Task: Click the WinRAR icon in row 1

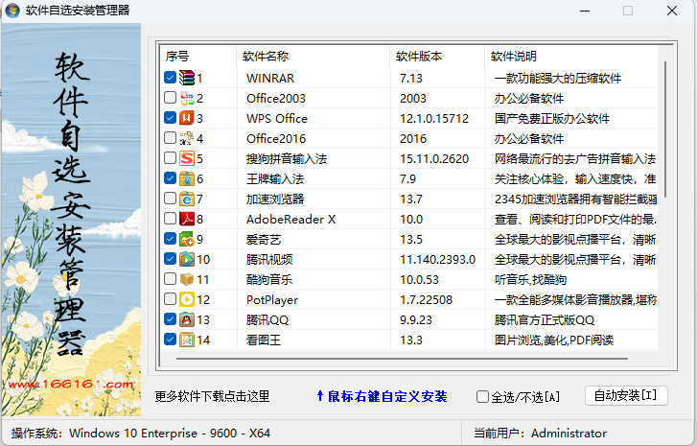Action: 187,78
